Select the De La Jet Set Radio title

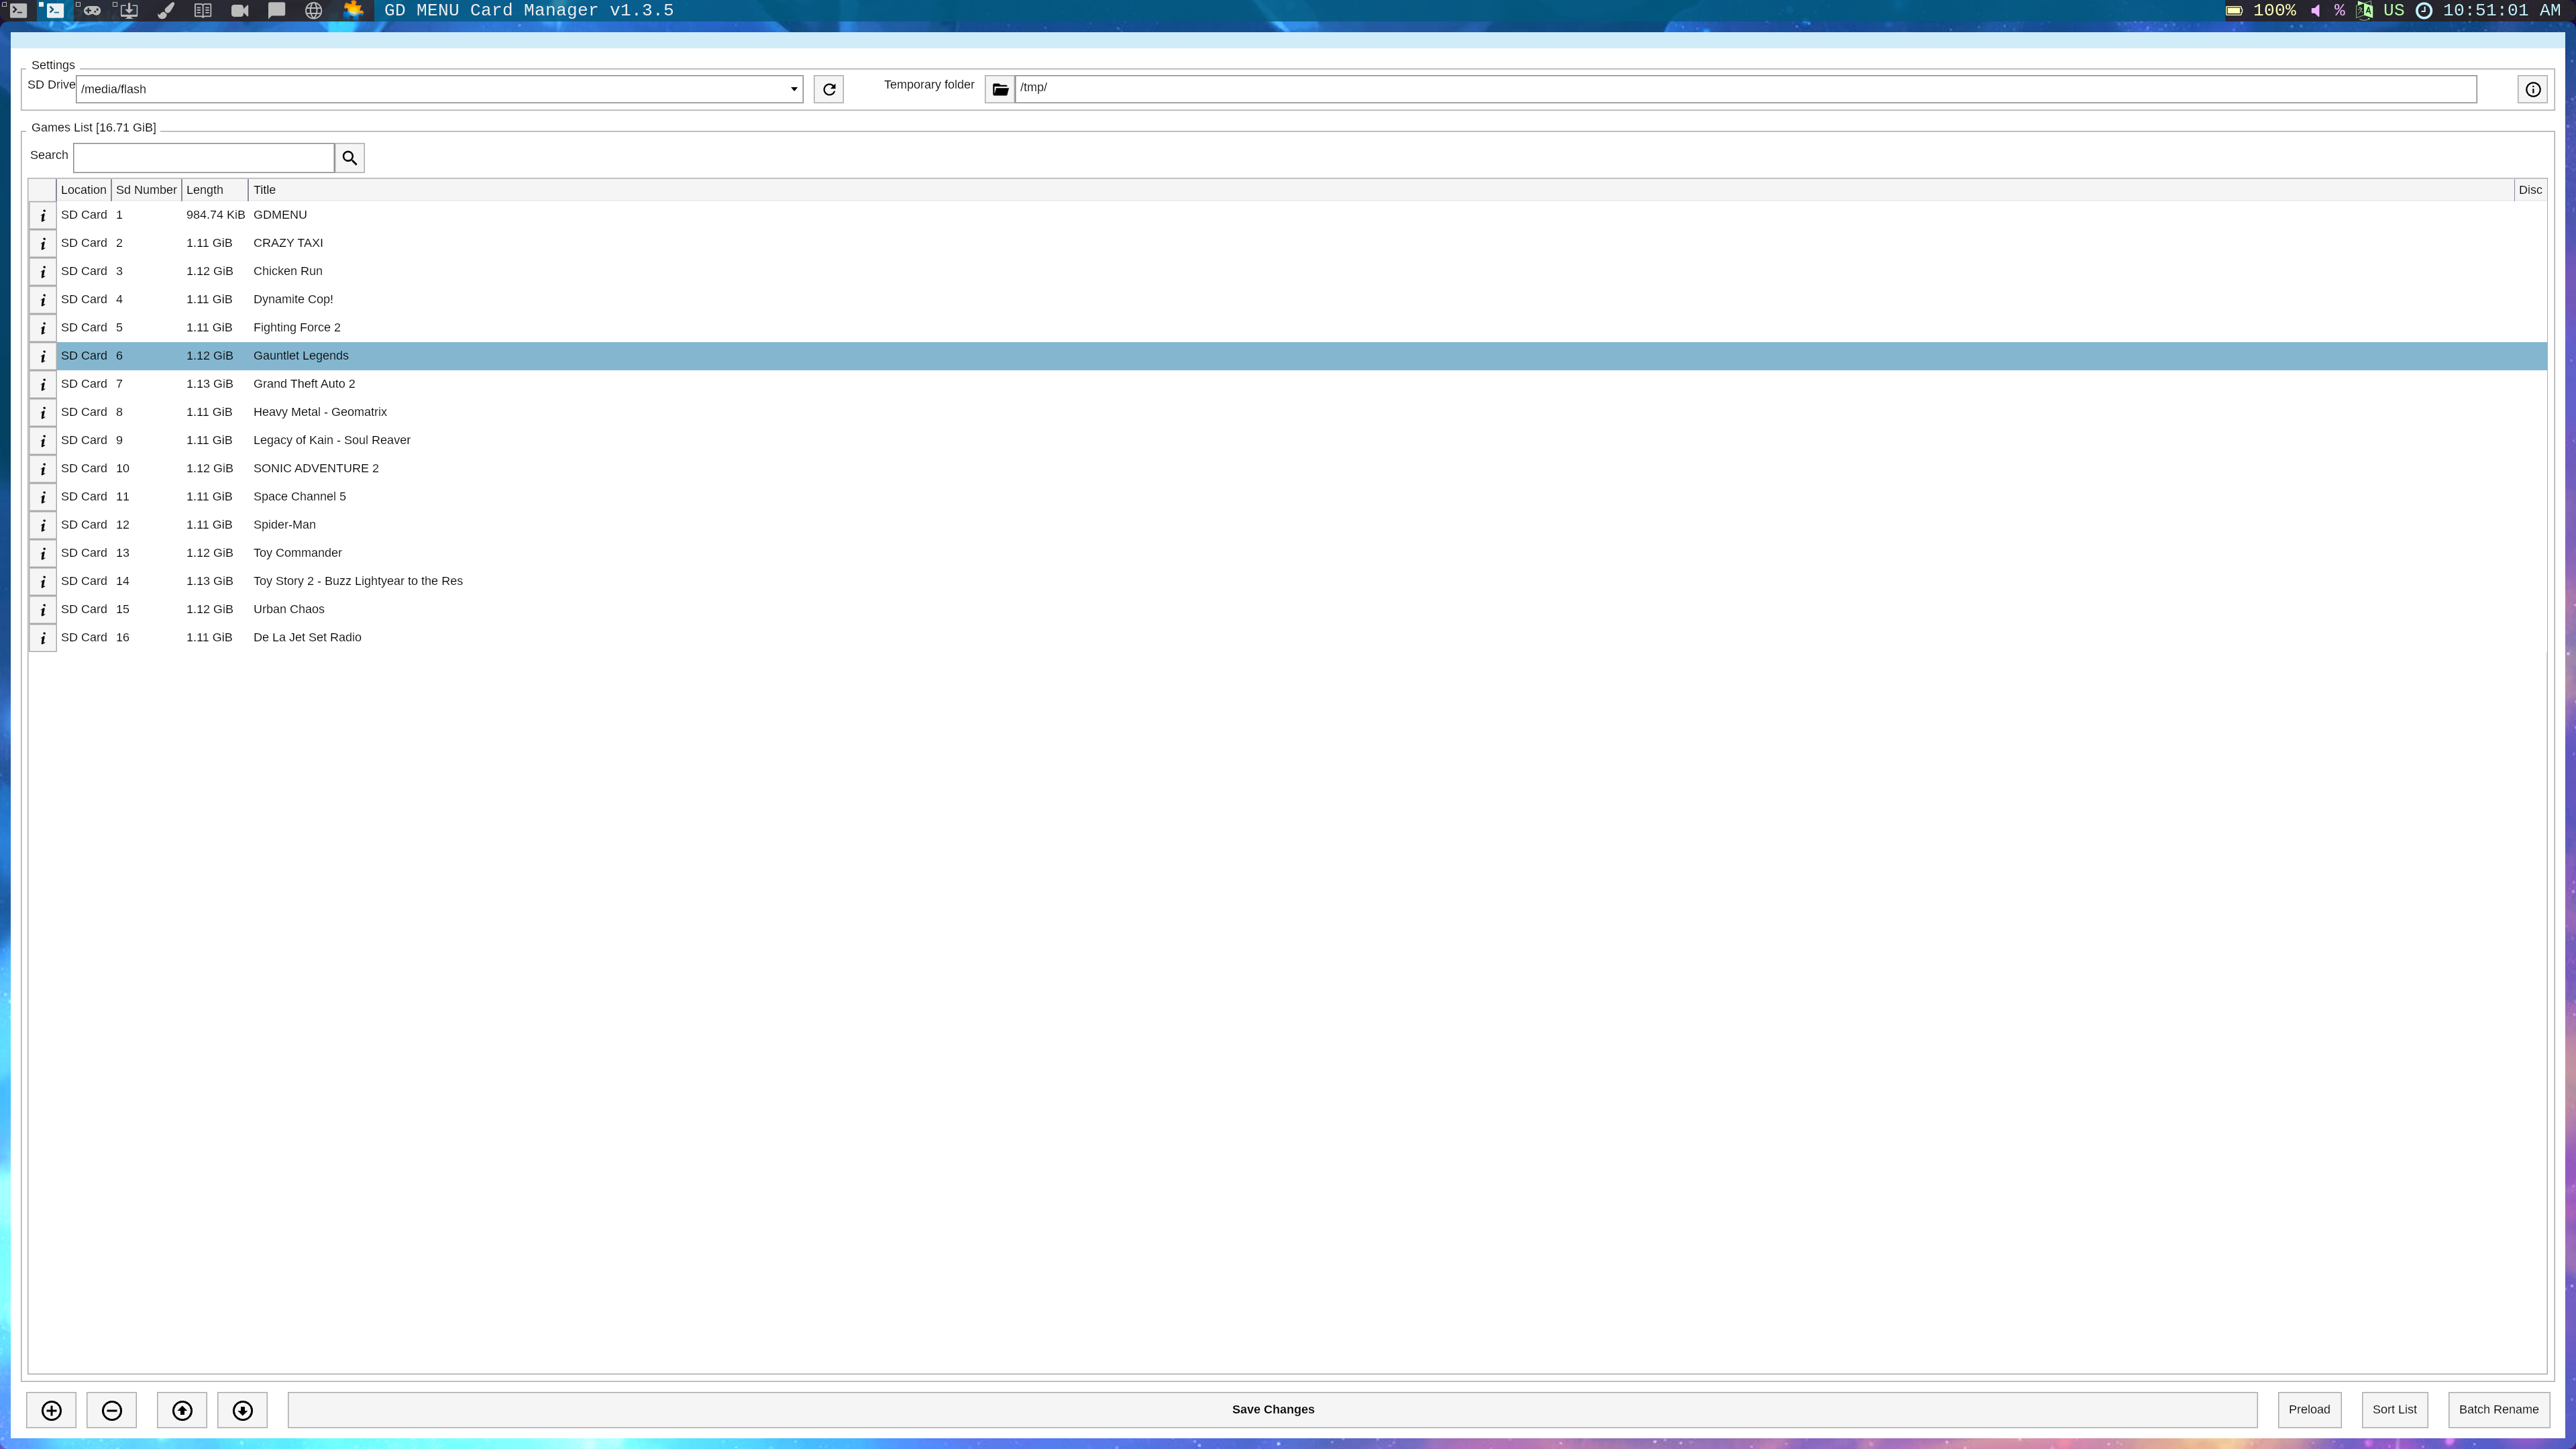(x=307, y=637)
